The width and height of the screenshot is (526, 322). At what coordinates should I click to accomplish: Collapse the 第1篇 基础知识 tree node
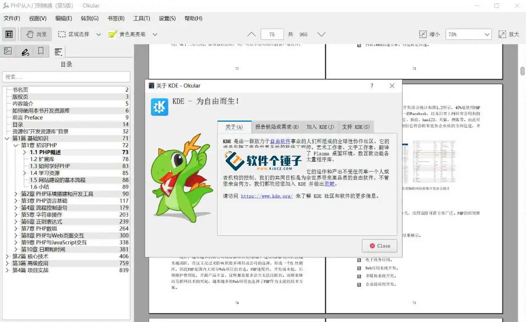click(x=7, y=138)
